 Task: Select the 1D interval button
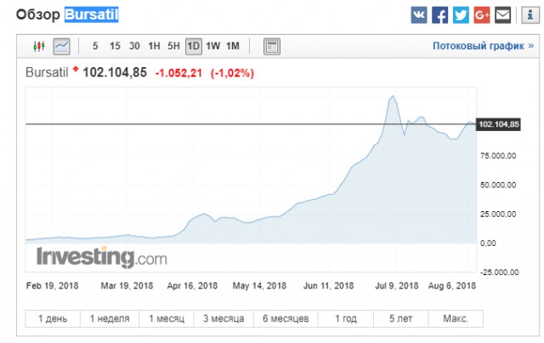[194, 46]
